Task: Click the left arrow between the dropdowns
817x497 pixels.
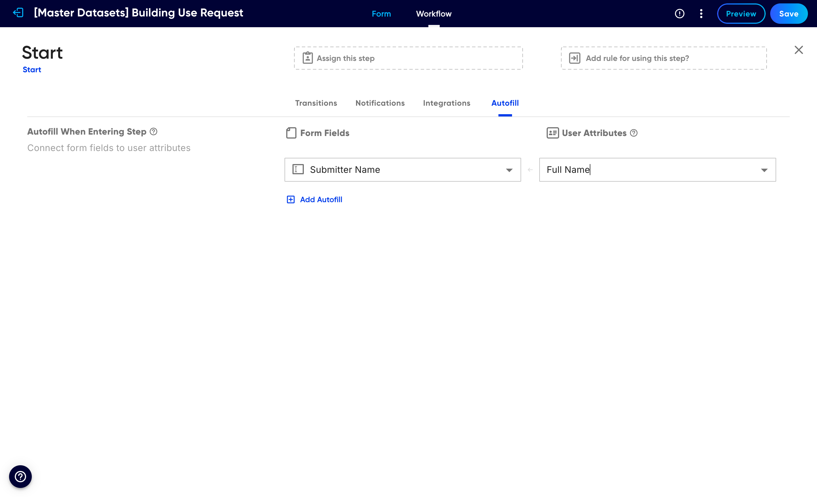Action: pyautogui.click(x=530, y=169)
